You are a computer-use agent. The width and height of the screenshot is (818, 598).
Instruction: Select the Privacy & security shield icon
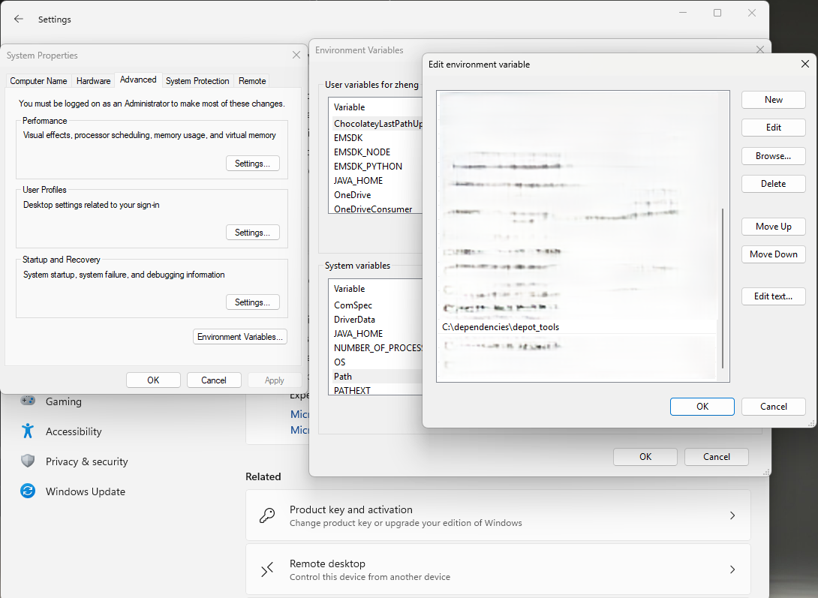coord(28,461)
